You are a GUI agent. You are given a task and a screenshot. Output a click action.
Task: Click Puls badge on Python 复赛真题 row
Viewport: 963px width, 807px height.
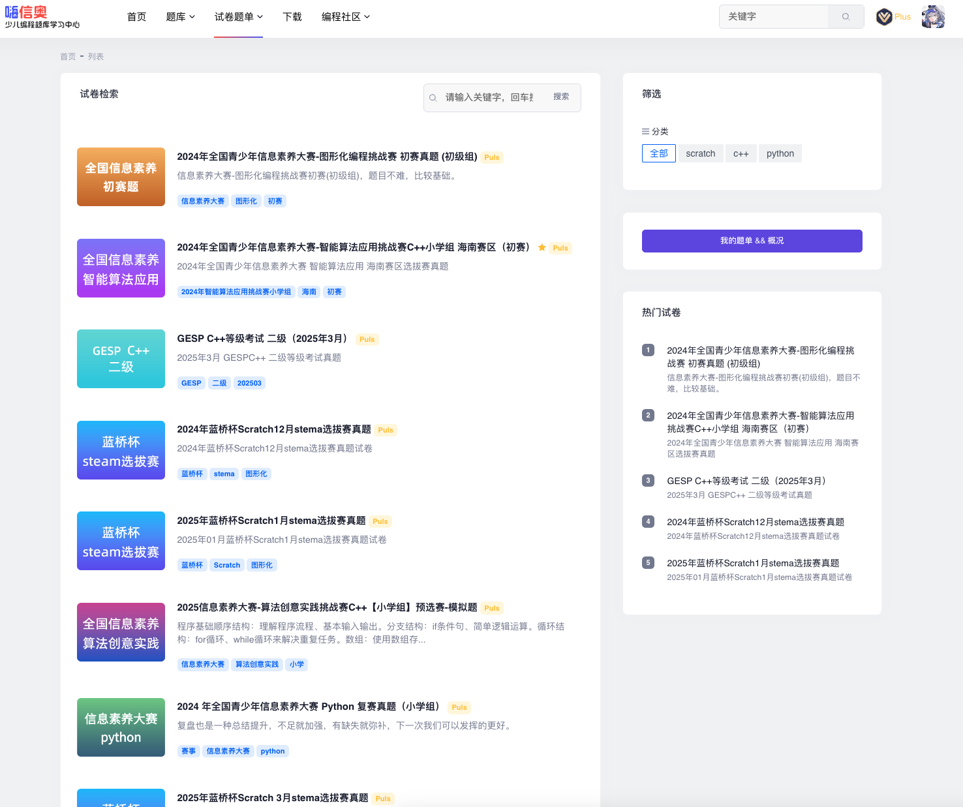pyautogui.click(x=459, y=707)
